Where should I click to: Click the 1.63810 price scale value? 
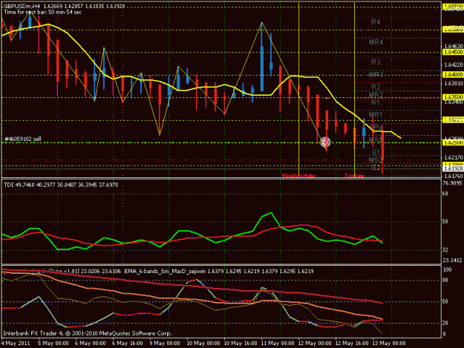(x=454, y=83)
